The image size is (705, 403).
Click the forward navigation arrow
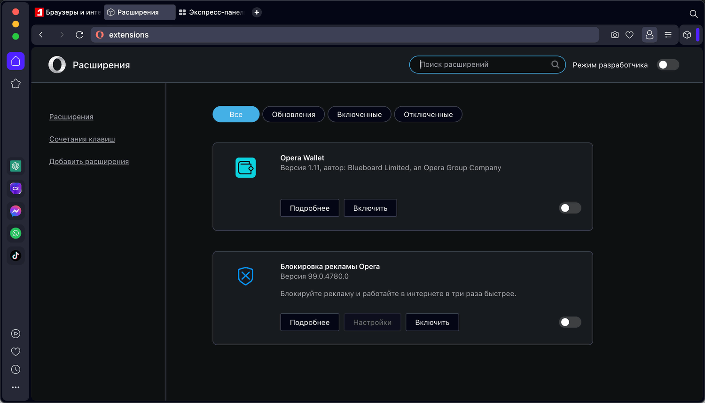coord(62,35)
